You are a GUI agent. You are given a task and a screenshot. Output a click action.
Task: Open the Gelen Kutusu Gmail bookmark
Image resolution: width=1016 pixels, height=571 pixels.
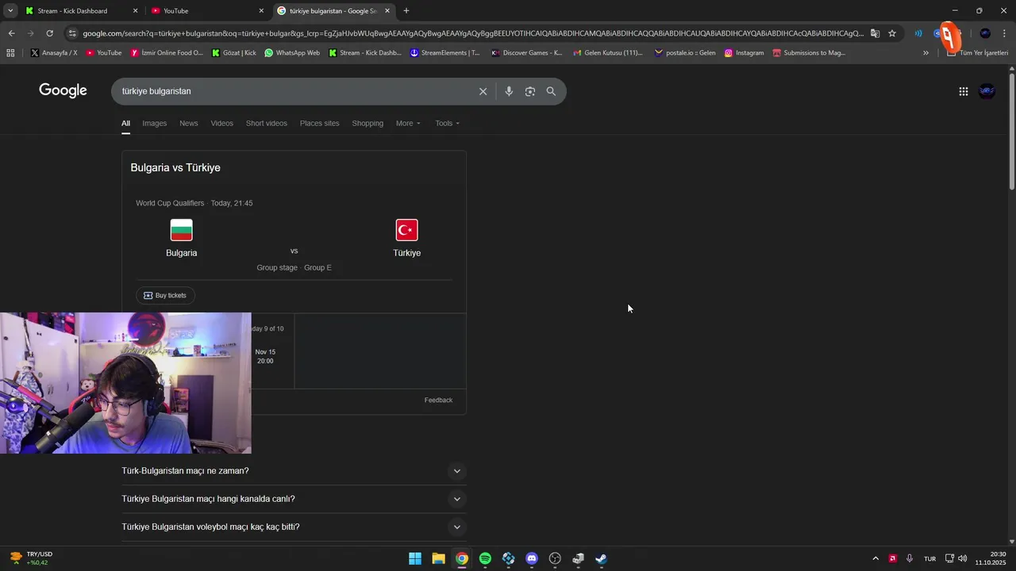click(608, 53)
